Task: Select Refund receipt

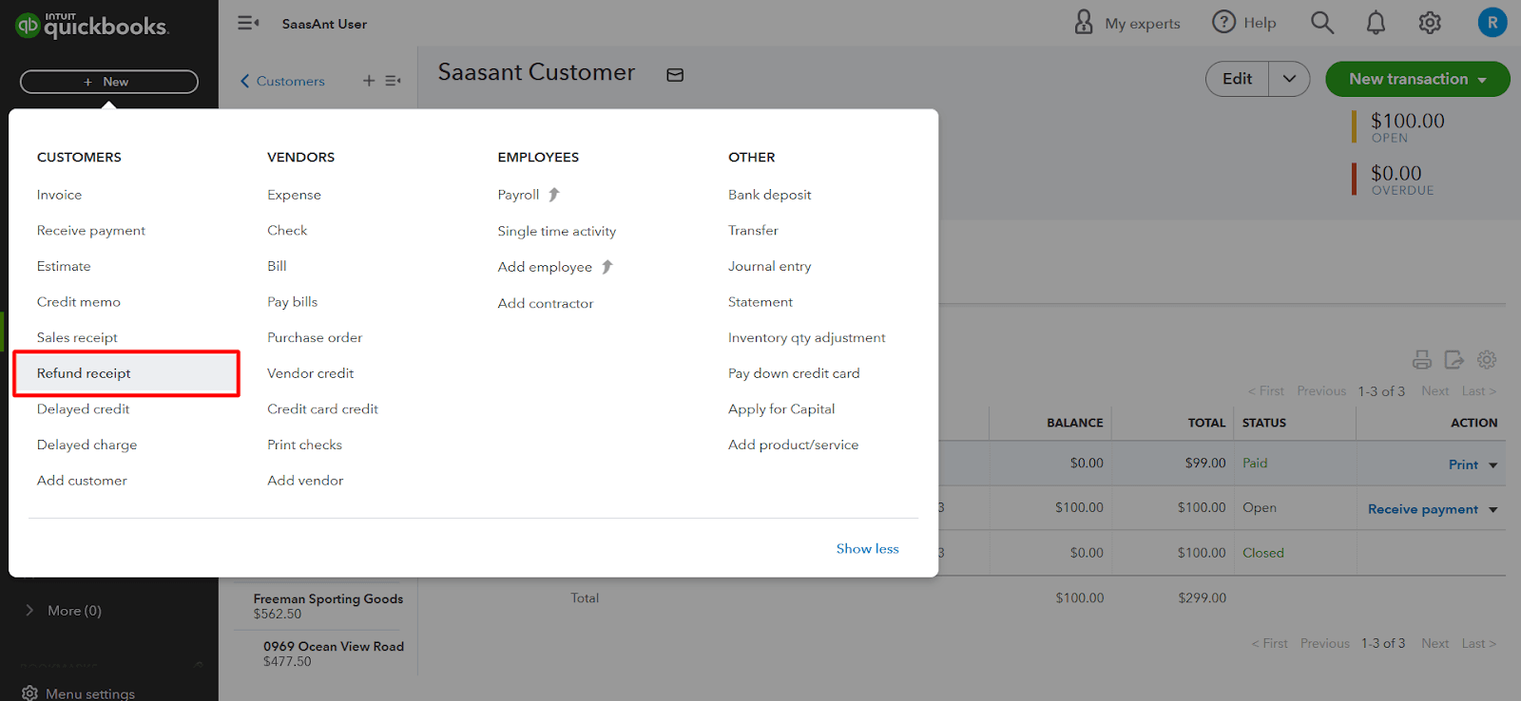Action: point(84,373)
